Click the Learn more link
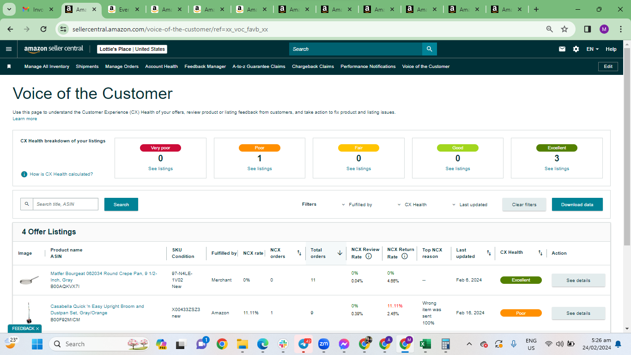The image size is (631, 355). click(25, 119)
